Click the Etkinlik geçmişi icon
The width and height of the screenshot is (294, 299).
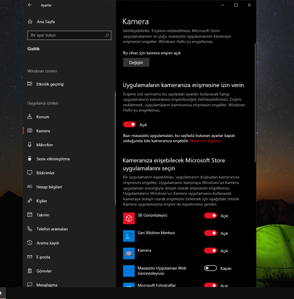click(x=30, y=84)
